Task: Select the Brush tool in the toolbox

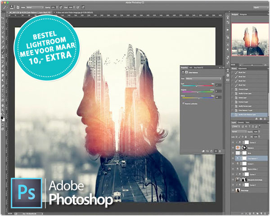Action: (x=3, y=52)
